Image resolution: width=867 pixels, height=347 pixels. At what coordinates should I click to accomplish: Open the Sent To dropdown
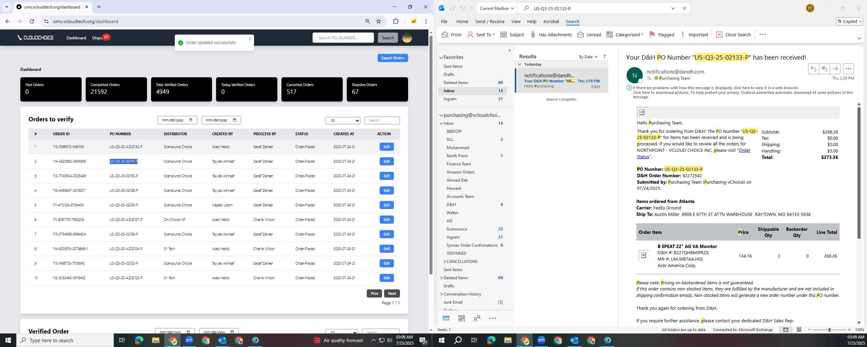click(481, 35)
